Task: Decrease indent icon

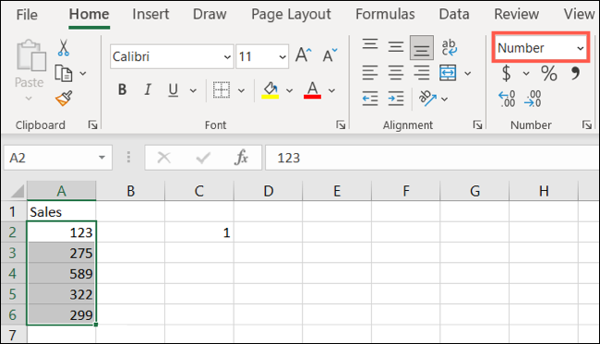Action: pyautogui.click(x=370, y=99)
